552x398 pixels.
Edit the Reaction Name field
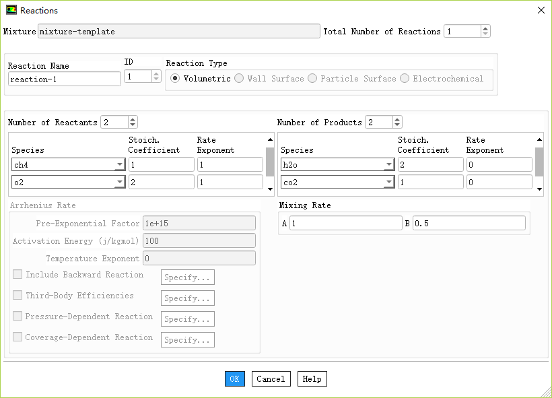pos(65,79)
